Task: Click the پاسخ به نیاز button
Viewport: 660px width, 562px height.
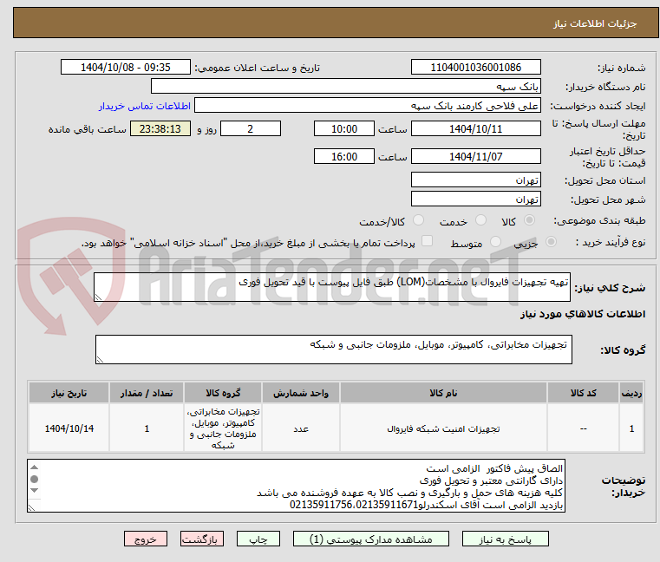Action: 505,539
